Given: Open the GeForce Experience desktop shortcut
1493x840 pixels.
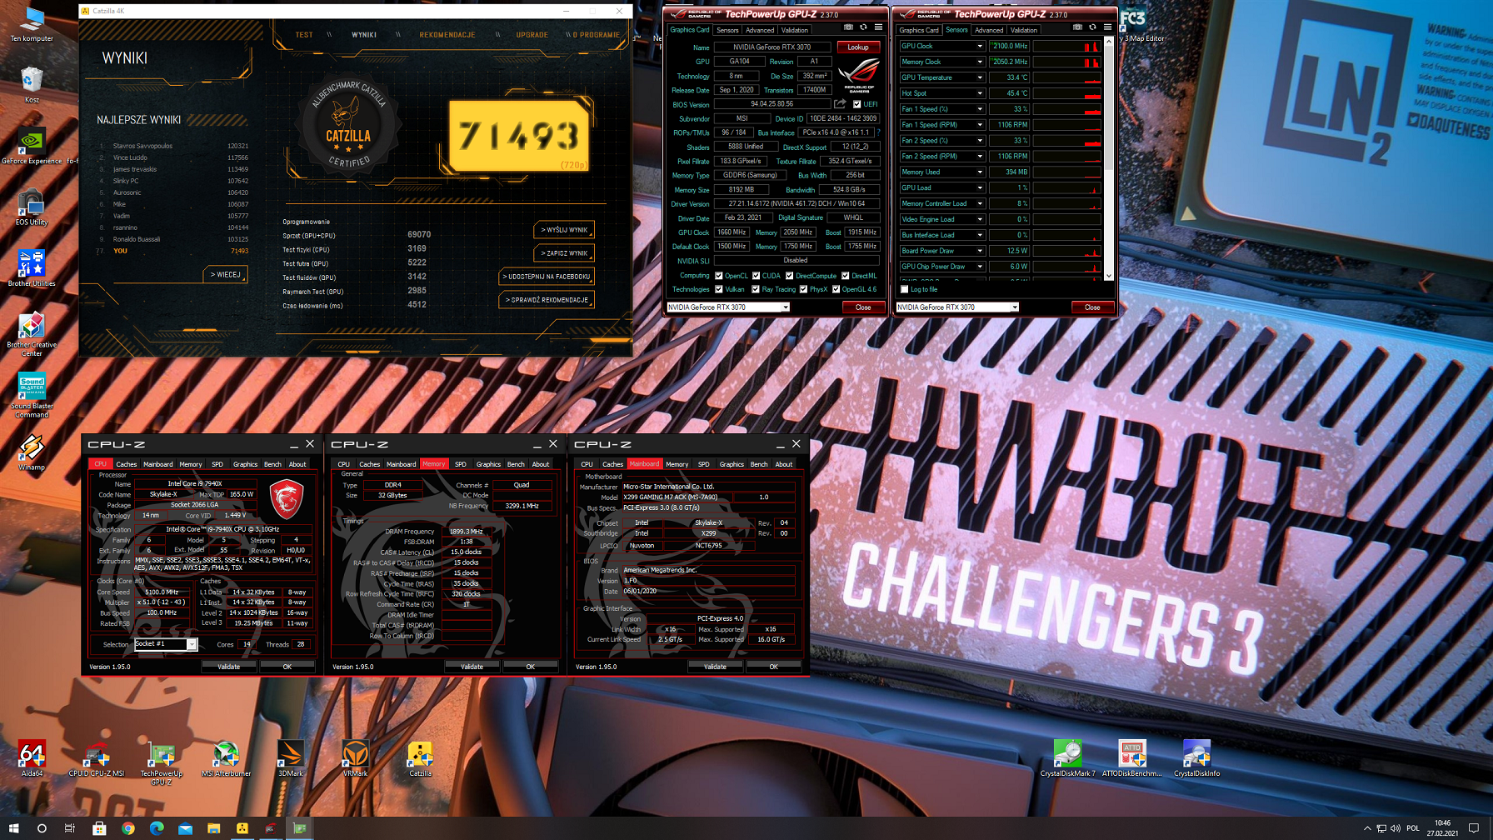Looking at the screenshot, I should pyautogui.click(x=32, y=146).
